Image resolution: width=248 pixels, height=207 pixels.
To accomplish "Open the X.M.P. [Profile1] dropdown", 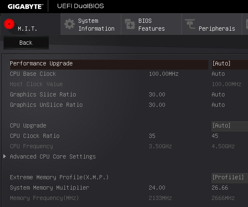I will [x=230, y=178].
